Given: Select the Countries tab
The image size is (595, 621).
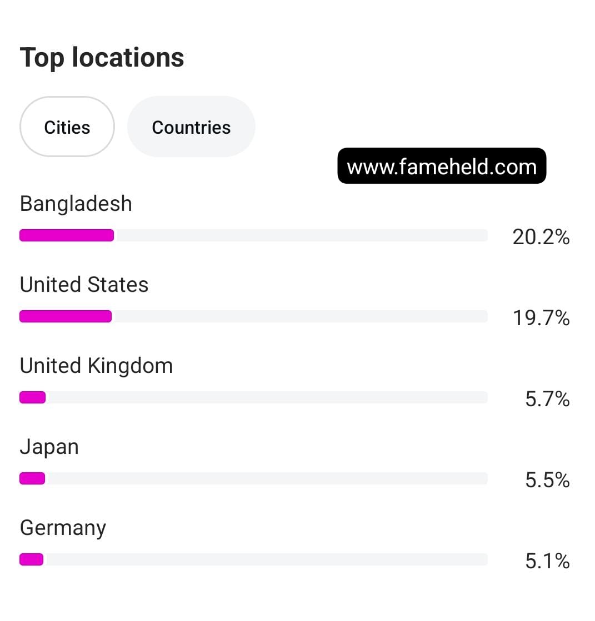Looking at the screenshot, I should tap(191, 127).
